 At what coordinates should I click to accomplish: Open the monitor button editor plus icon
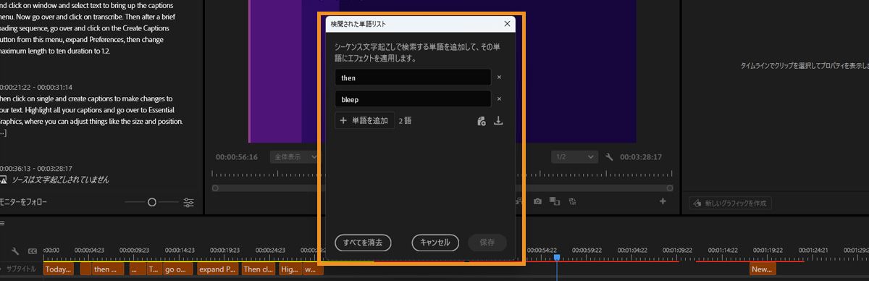pyautogui.click(x=662, y=201)
